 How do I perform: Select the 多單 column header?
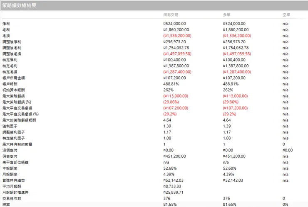(226, 15)
